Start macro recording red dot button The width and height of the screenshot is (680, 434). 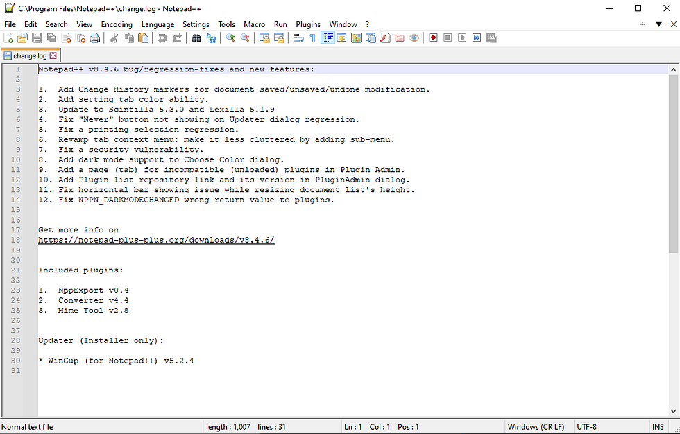pos(433,38)
